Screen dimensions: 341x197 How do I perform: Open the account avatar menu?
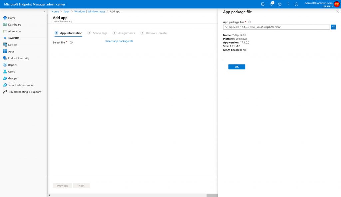[x=337, y=4]
